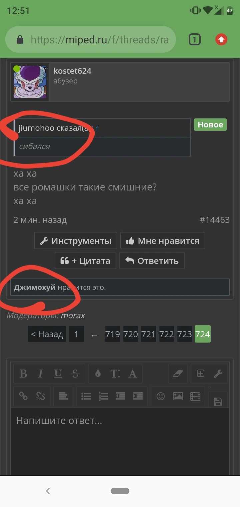Image resolution: width=240 pixels, height=507 pixels.
Task: Click the Ответить button
Action: (x=152, y=261)
